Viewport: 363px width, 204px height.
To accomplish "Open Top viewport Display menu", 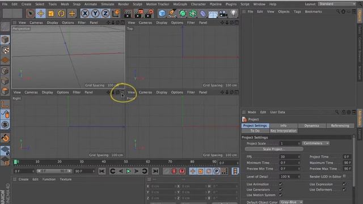I will pyautogui.click(x=162, y=23).
